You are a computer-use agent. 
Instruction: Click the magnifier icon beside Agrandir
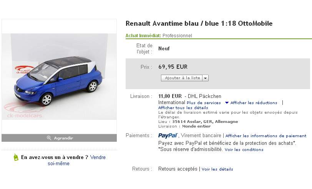point(49,138)
